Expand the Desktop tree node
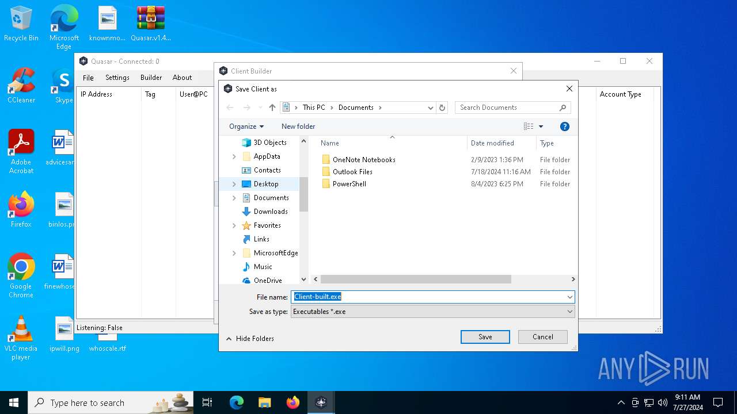The height and width of the screenshot is (414, 737). [234, 184]
